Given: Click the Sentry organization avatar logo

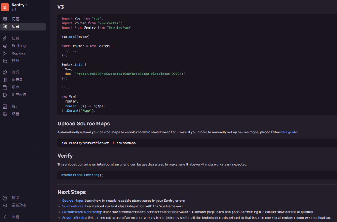Looking at the screenshot, I should [x=5, y=7].
